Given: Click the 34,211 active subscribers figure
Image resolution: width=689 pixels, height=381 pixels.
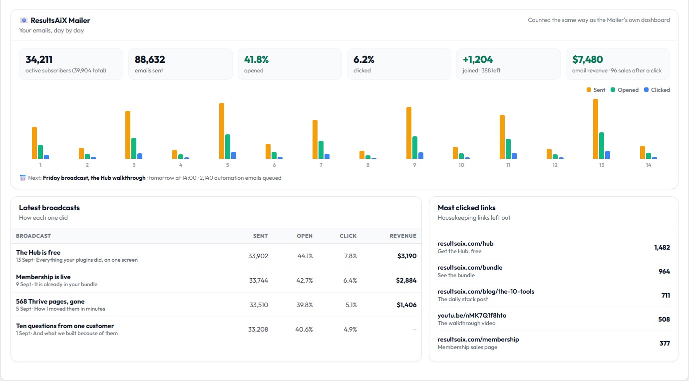Looking at the screenshot, I should (x=39, y=59).
